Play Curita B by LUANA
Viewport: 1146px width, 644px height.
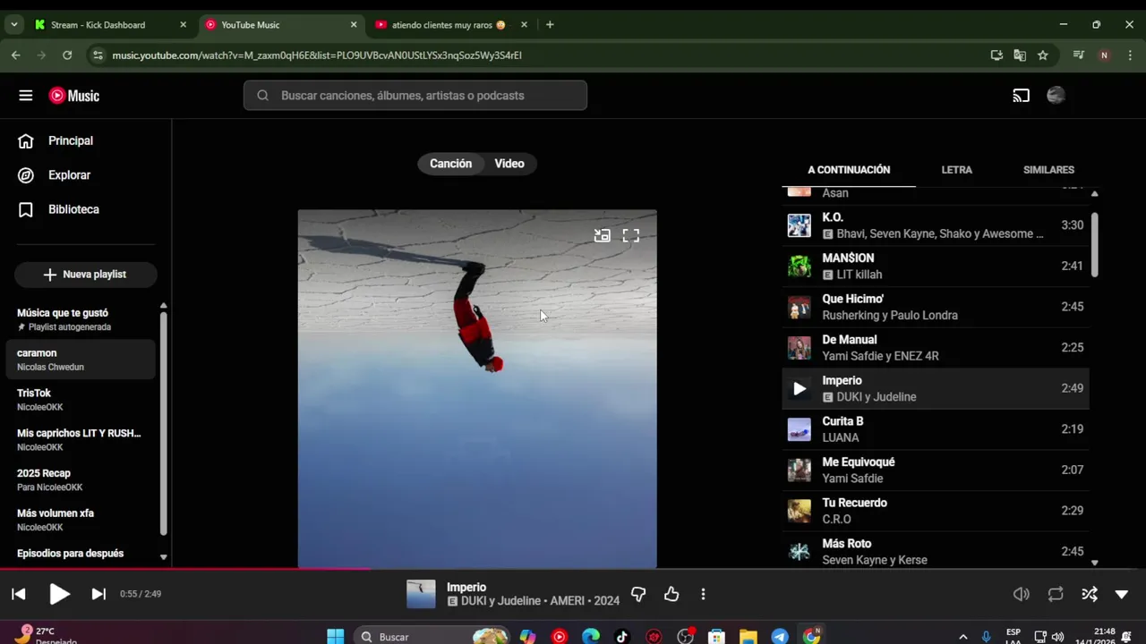coord(935,429)
